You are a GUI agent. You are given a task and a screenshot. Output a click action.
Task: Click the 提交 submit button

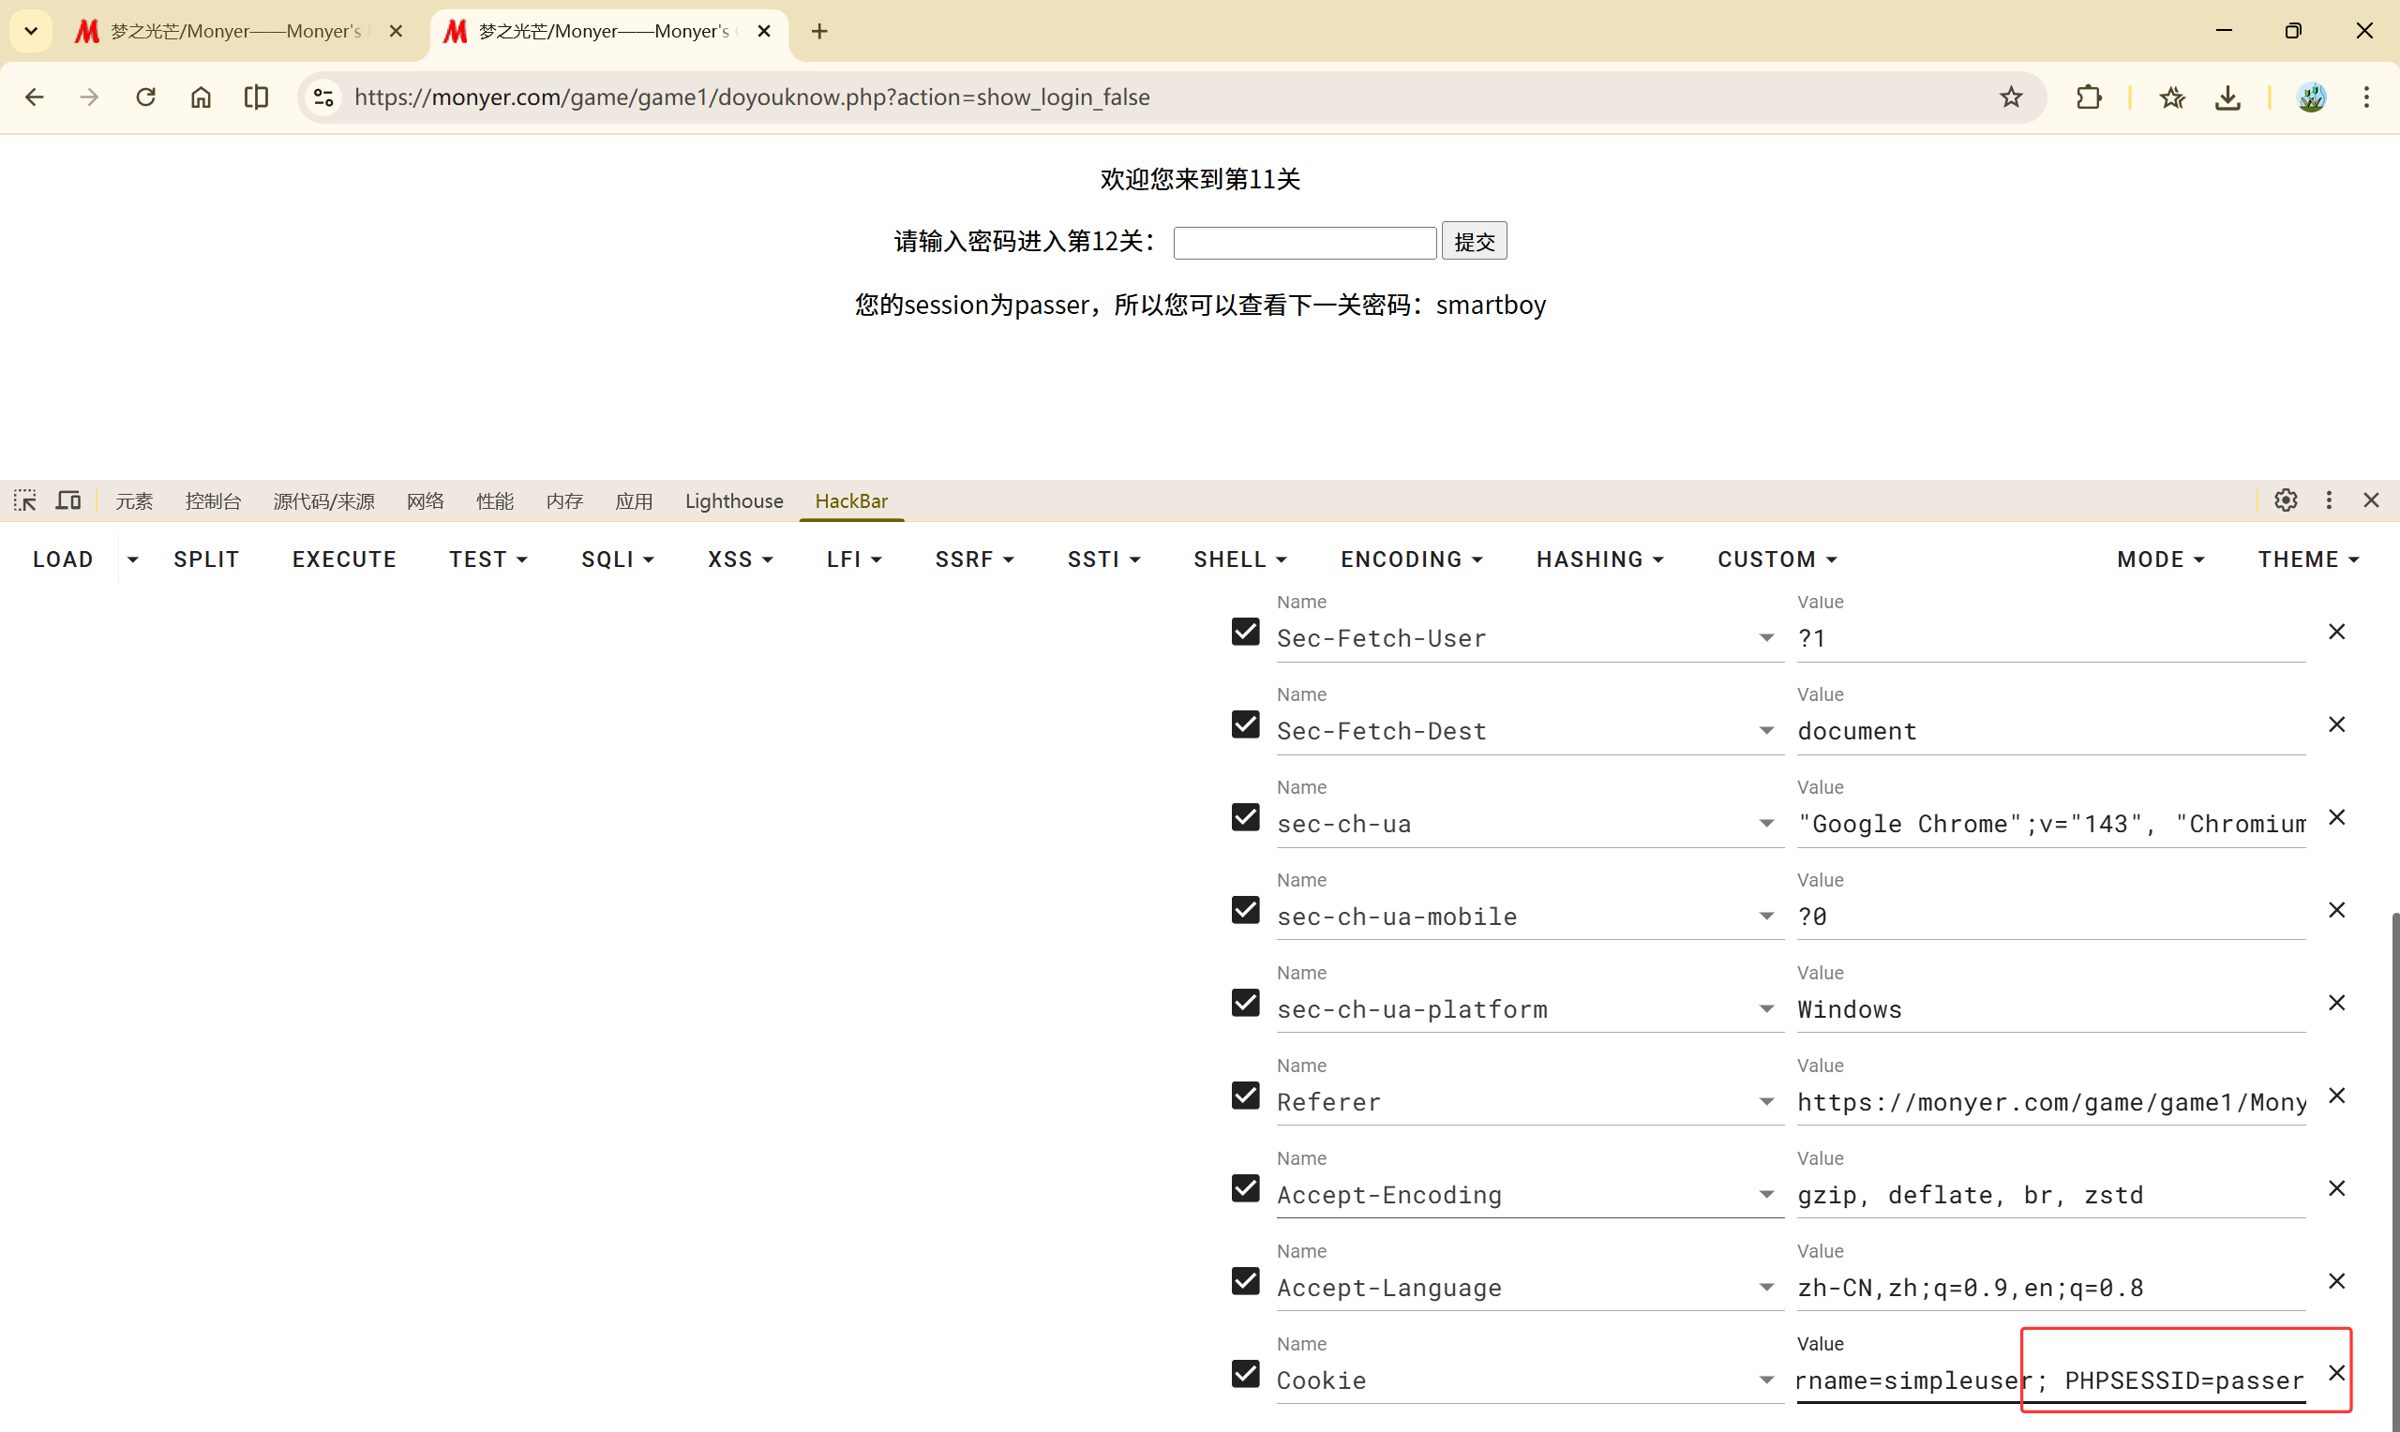[1474, 241]
